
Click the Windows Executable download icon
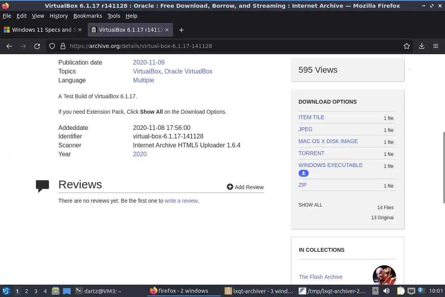(303, 173)
